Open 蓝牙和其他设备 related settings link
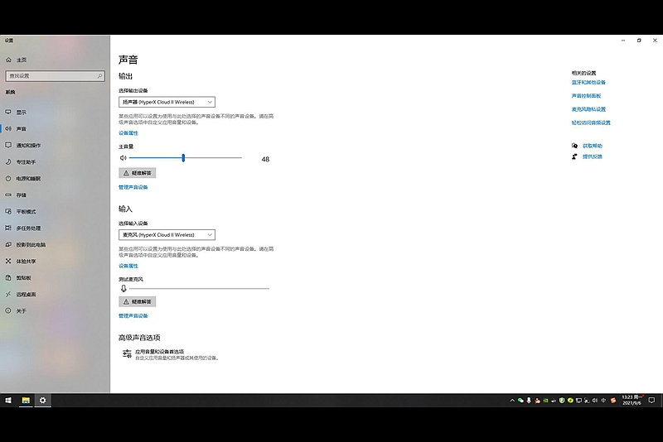 tap(588, 82)
